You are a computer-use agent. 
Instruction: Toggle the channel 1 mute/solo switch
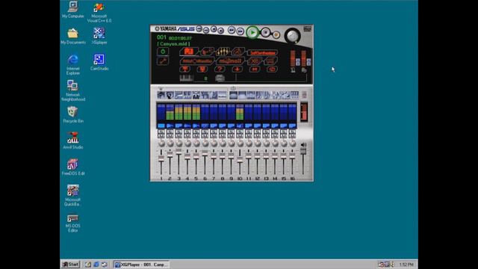[161, 133]
